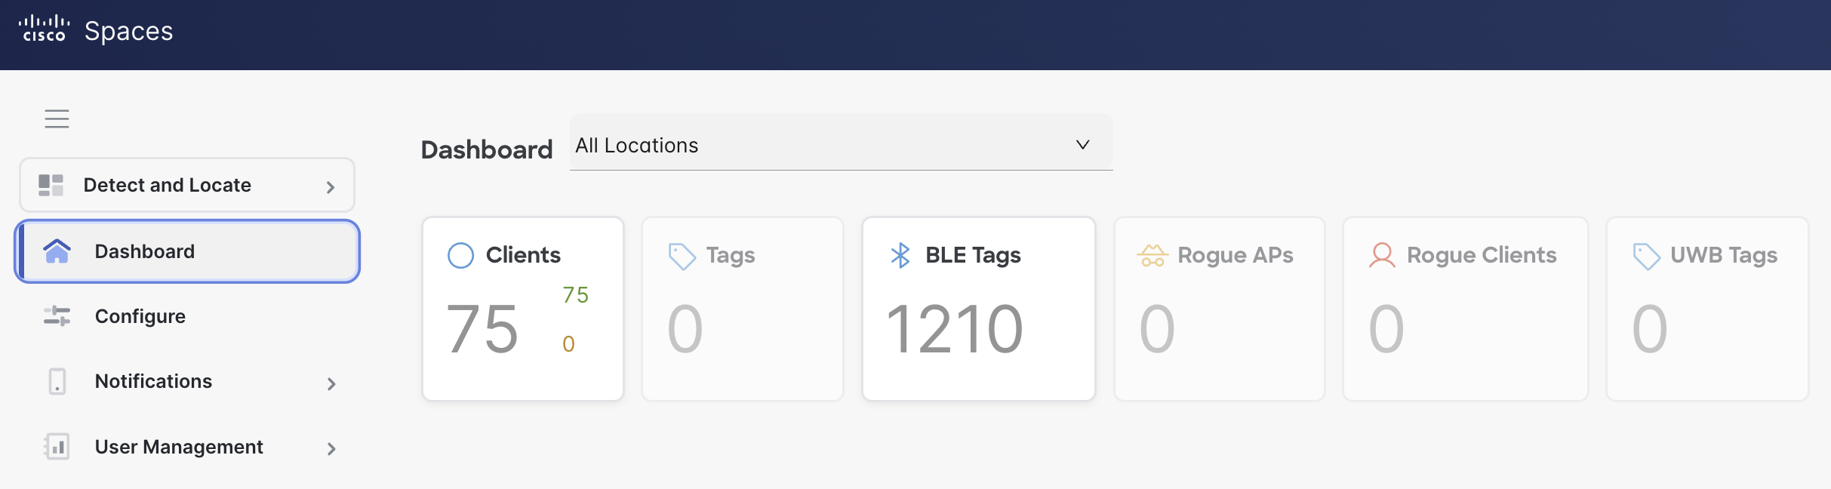Expand the Detect and Locate chevron
The image size is (1831, 489).
(x=331, y=187)
